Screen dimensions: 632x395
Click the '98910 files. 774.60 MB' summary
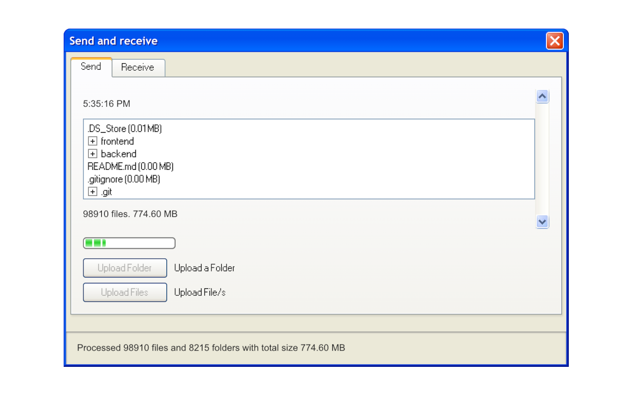[x=130, y=214]
